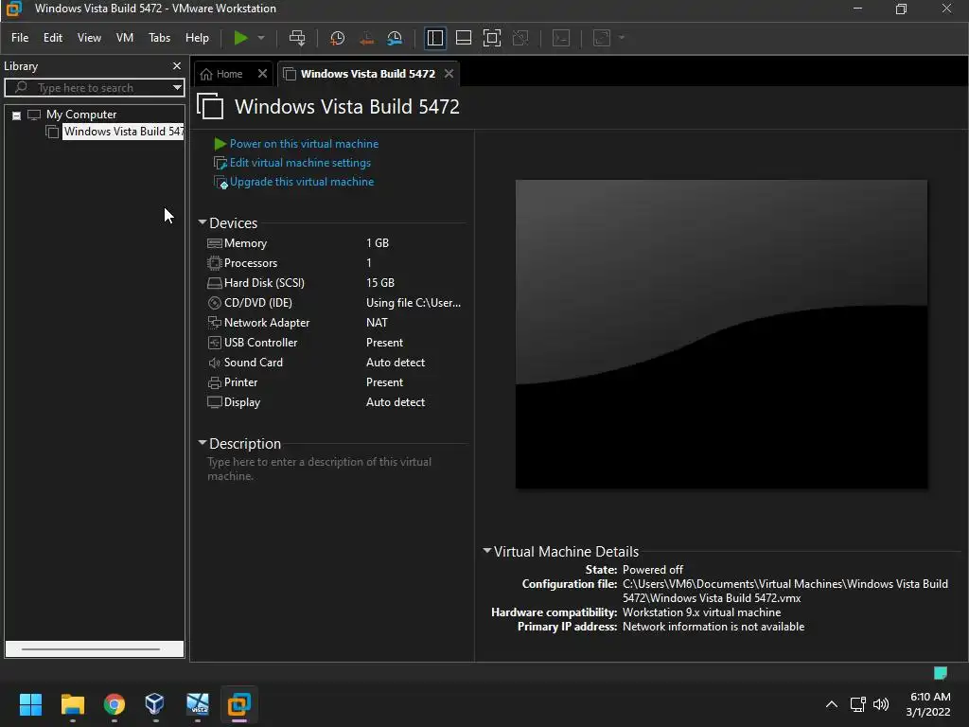
Task: Collapse the Devices section
Action: [x=203, y=222]
